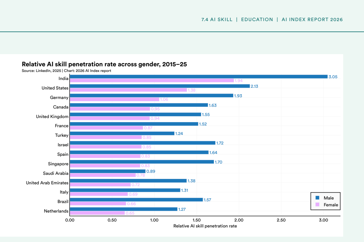Click the value 1.38 for United Arab Emirates
The height and width of the screenshot is (242, 364).
[x=192, y=181]
